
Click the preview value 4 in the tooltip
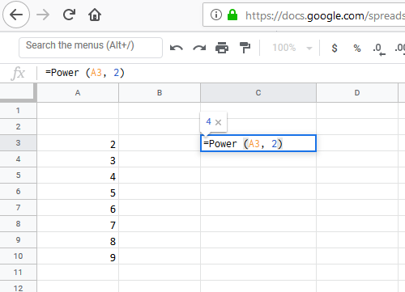coord(208,122)
